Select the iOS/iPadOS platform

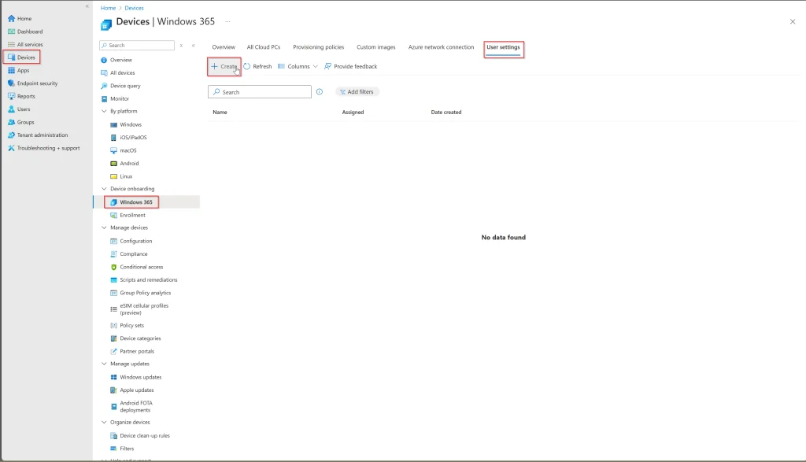tap(128, 138)
